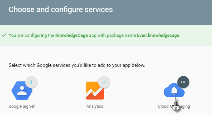Select the Cloud Messaging bell cloud icon
The height and width of the screenshot is (115, 212).
point(174,90)
